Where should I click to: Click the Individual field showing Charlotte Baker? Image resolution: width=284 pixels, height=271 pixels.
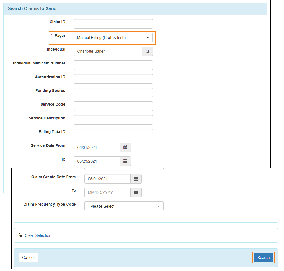(108, 51)
